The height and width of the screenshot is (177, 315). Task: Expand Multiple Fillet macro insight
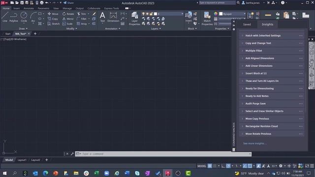click(x=242, y=51)
